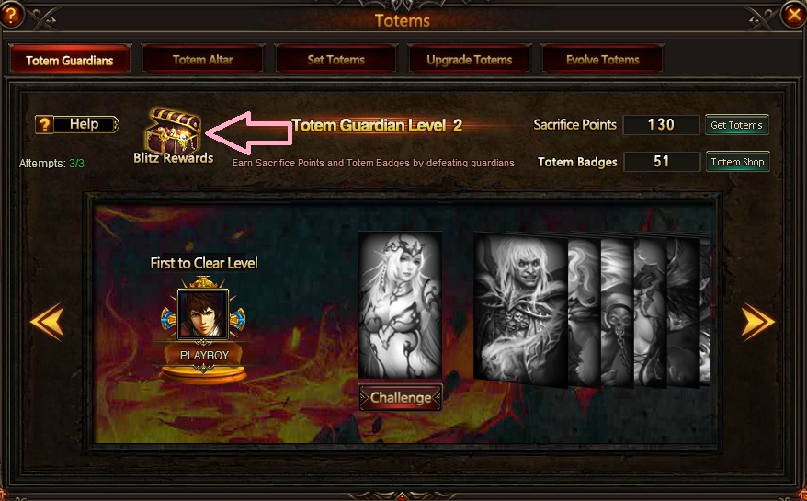The height and width of the screenshot is (501, 807).
Task: Click the Challenge button
Action: pos(401,397)
